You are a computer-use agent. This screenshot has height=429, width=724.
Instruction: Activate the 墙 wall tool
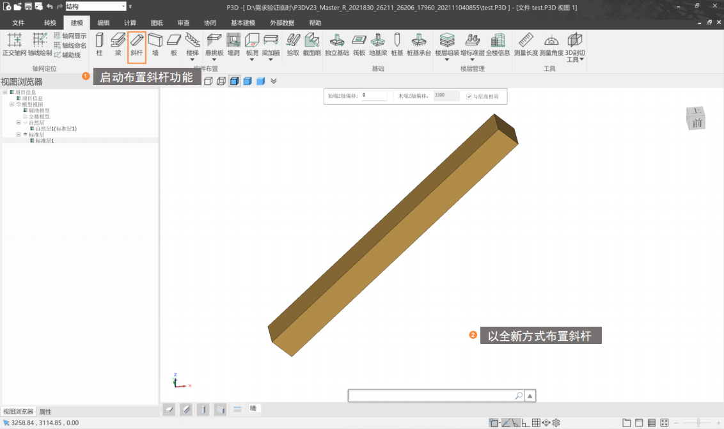(155, 45)
